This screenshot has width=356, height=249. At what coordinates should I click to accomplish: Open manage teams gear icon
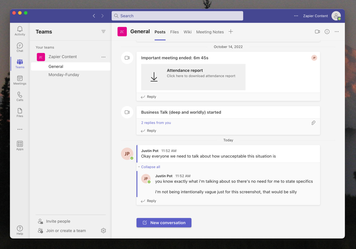103,231
